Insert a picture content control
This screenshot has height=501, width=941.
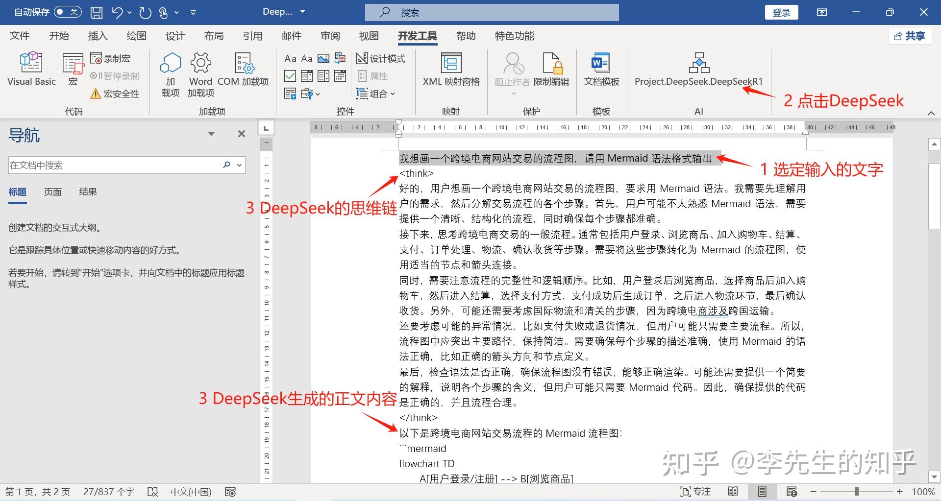pos(323,58)
